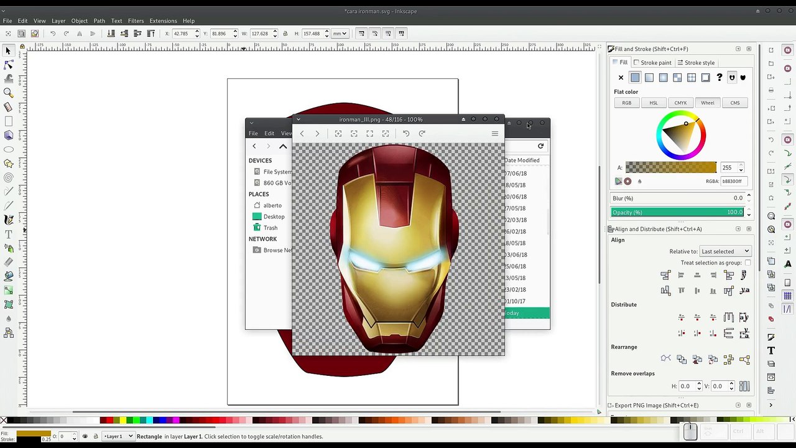
Task: Choose Pattern fill type
Action: tap(692, 78)
